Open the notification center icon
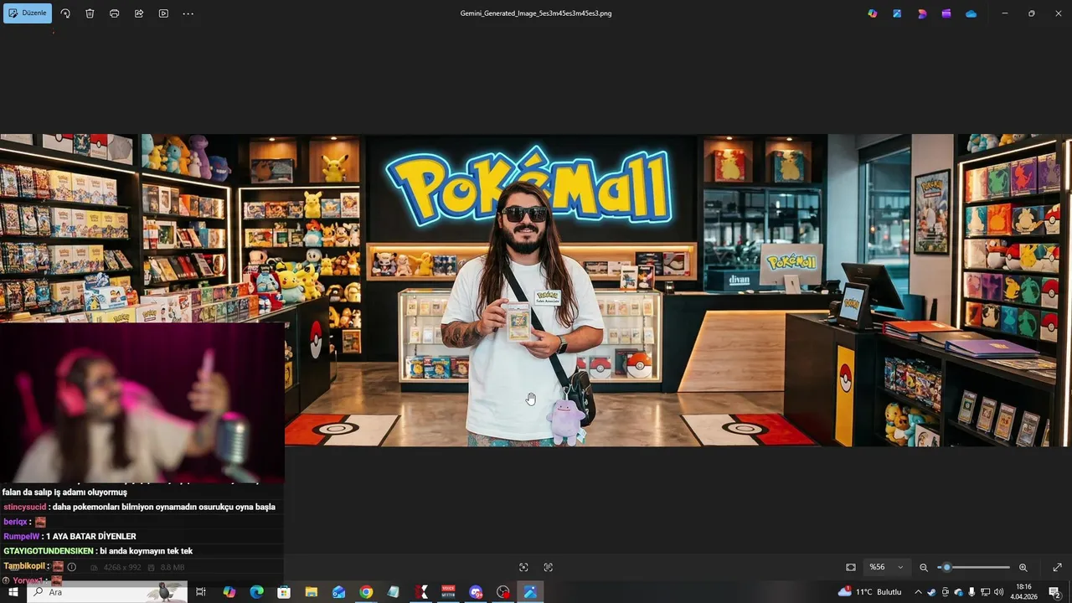 coord(1054,592)
